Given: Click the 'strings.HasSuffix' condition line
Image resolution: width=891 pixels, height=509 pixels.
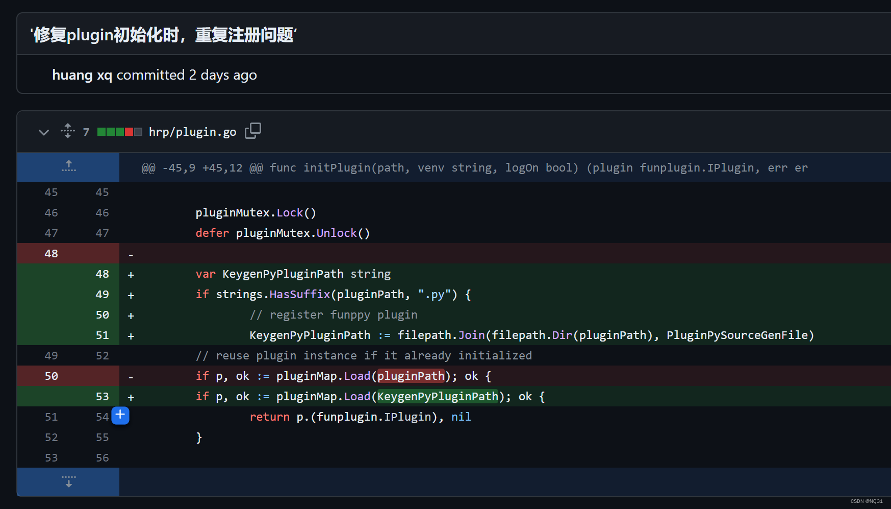Looking at the screenshot, I should (334, 295).
